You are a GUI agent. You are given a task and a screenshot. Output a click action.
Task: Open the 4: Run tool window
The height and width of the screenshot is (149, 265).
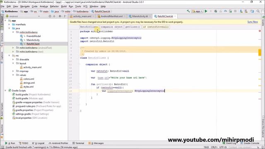click(10, 143)
